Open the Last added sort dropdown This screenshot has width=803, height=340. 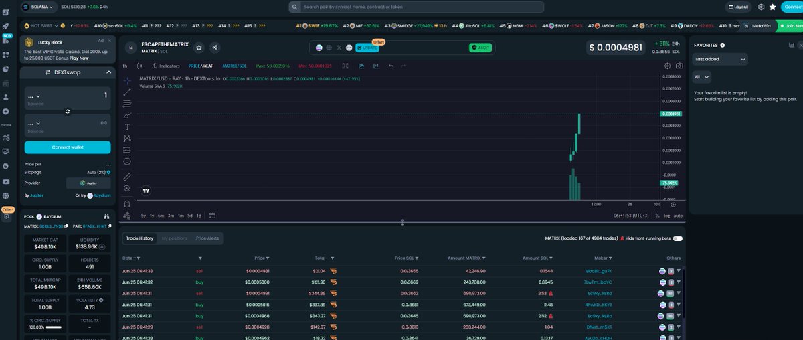coord(720,59)
